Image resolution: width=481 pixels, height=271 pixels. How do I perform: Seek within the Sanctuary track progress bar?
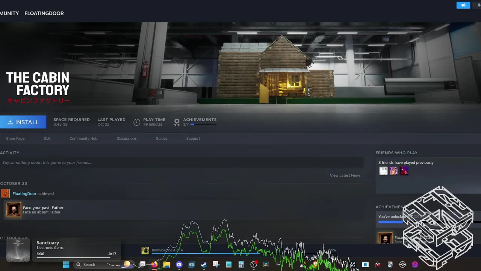click(76, 258)
